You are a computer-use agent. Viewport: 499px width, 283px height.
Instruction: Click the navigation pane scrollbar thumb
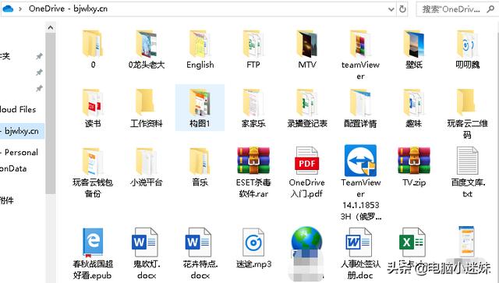pyautogui.click(x=50, y=113)
